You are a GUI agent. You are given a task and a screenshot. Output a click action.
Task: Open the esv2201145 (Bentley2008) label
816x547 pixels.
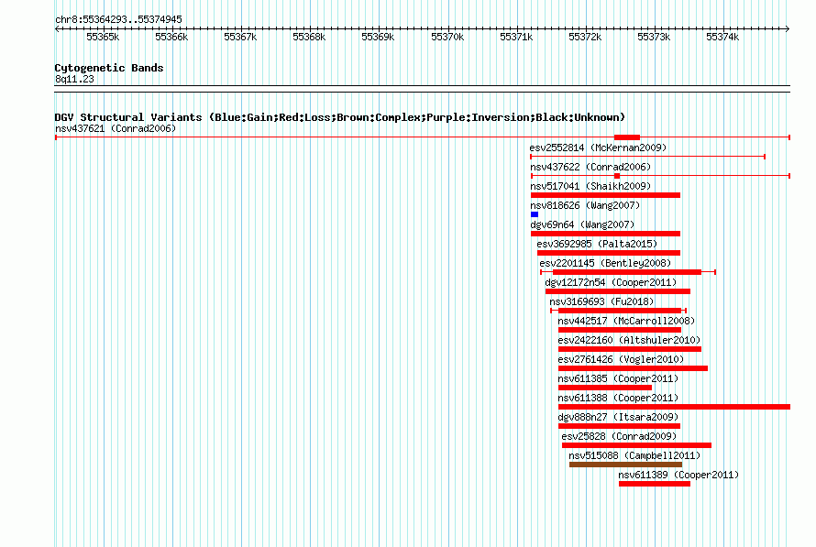point(605,263)
